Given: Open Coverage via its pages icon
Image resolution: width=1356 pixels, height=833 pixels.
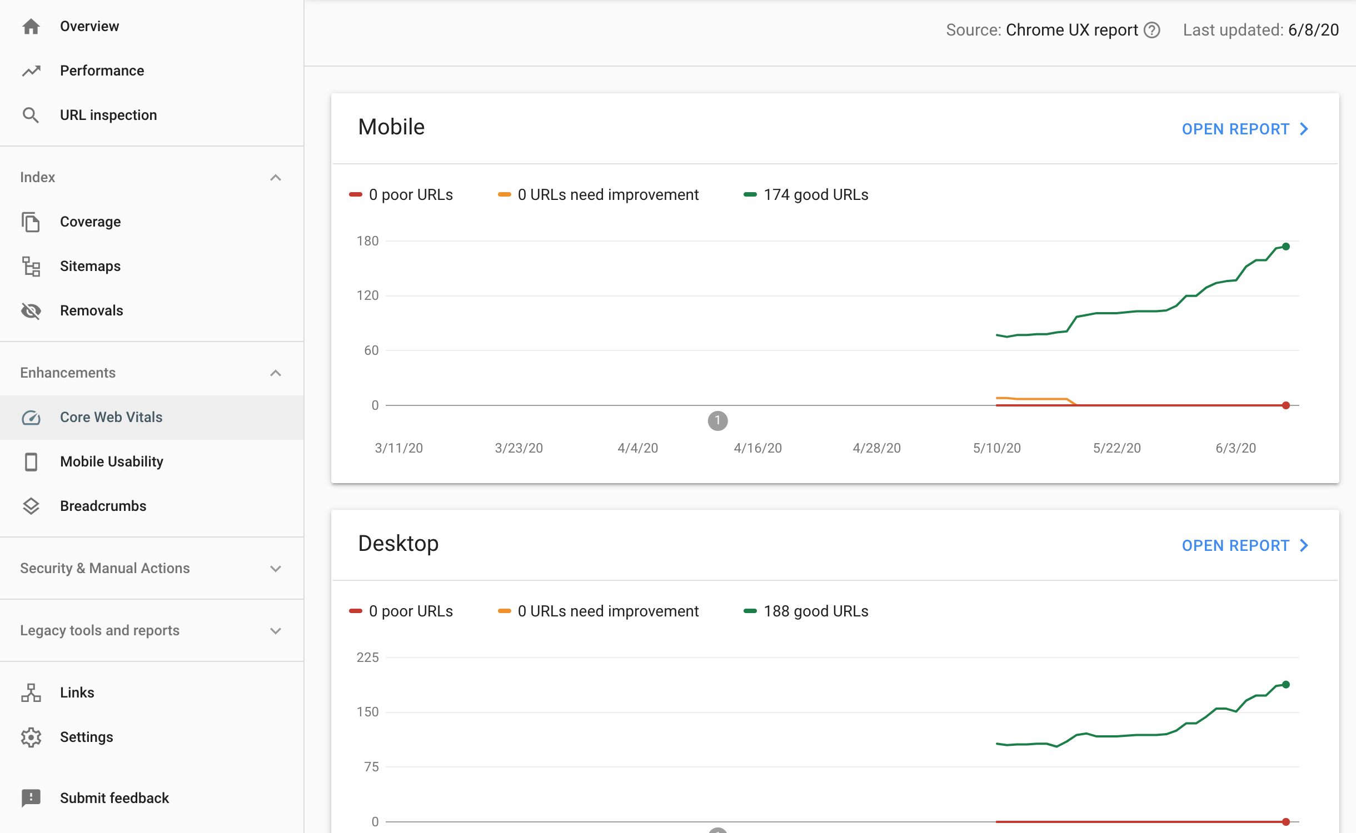Looking at the screenshot, I should pyautogui.click(x=31, y=221).
